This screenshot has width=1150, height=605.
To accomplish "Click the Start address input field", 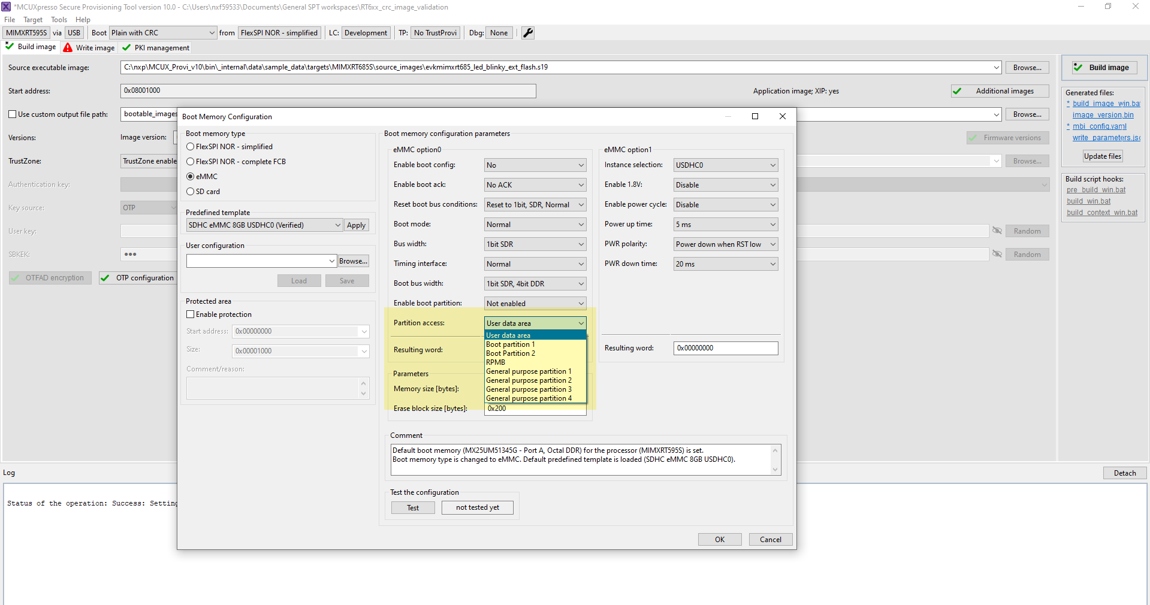I will pos(328,90).
